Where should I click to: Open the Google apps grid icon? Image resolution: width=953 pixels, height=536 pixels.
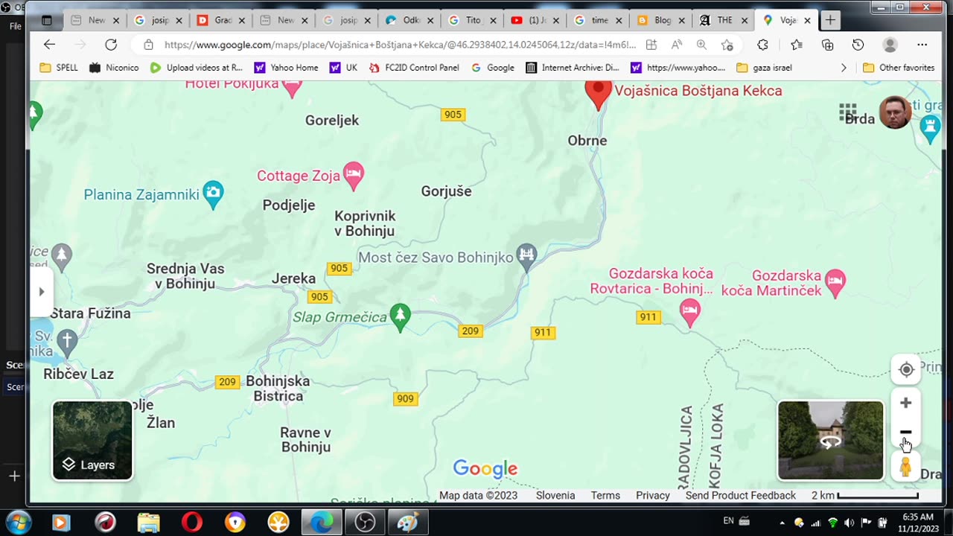point(848,112)
